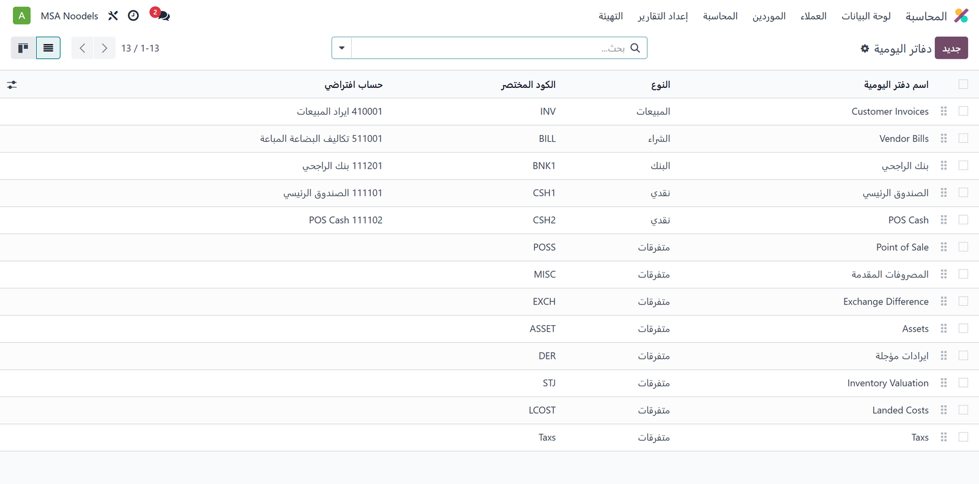The width and height of the screenshot is (979, 484).
Task: Select the Vendor Bills row checkbox
Action: tap(963, 139)
